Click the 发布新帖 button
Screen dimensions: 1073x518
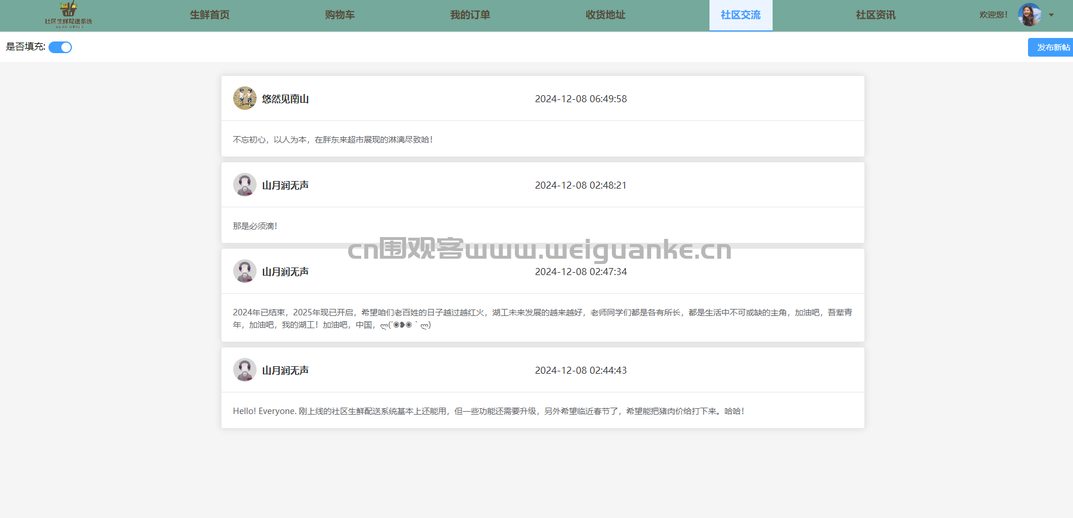[x=1052, y=47]
